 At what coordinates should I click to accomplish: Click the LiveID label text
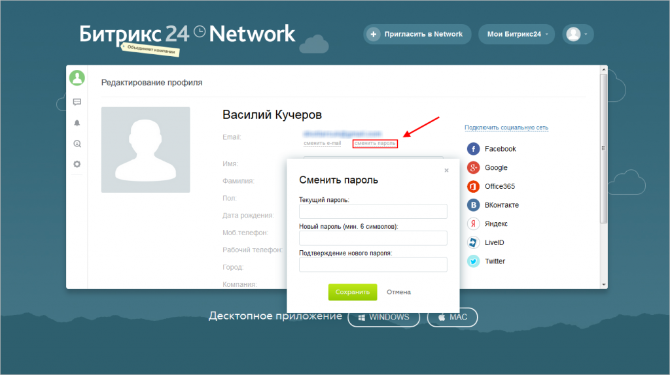tap(495, 242)
